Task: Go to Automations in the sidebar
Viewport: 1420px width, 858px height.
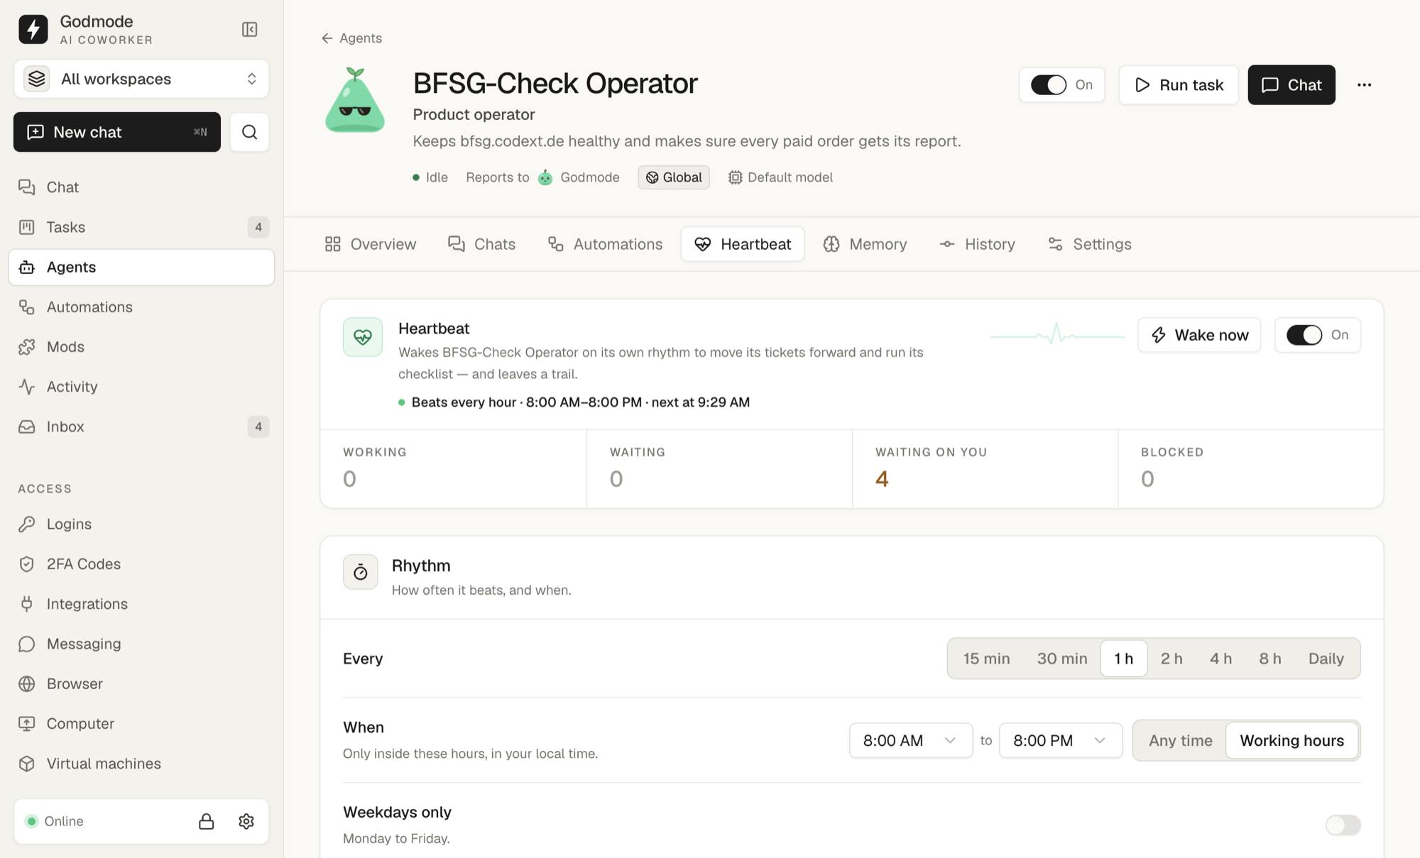Action: (141, 307)
